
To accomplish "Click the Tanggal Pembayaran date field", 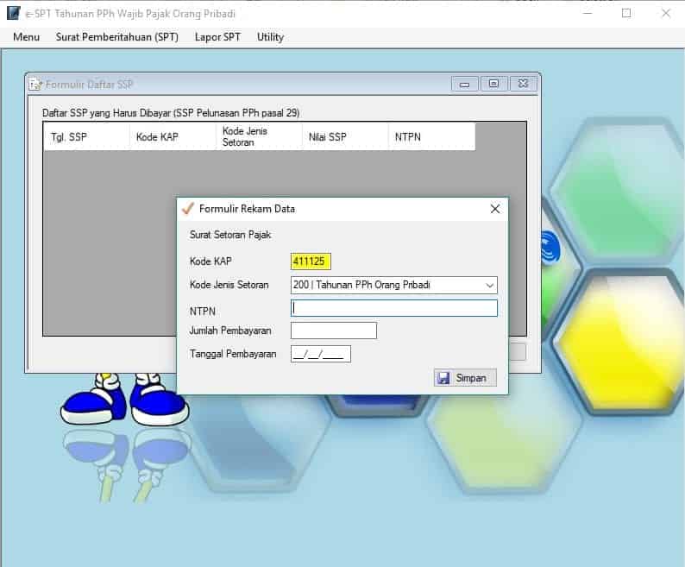I will (x=321, y=354).
